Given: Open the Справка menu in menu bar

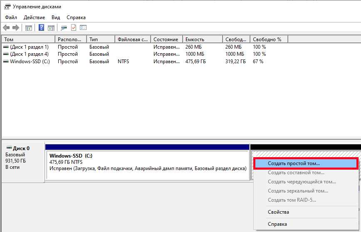Looking at the screenshot, I should [76, 17].
